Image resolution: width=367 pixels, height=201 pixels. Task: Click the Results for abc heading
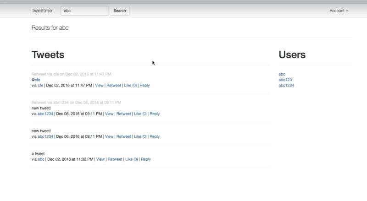click(50, 27)
